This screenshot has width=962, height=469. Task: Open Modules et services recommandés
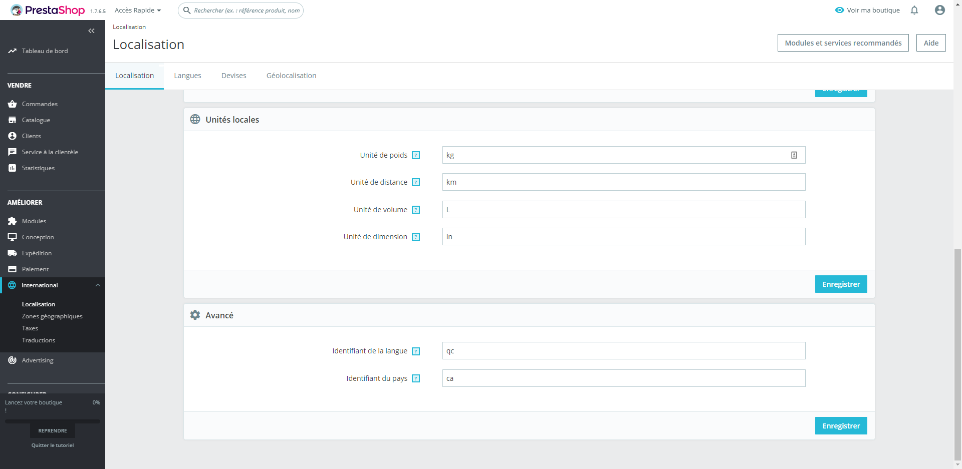[x=843, y=43]
